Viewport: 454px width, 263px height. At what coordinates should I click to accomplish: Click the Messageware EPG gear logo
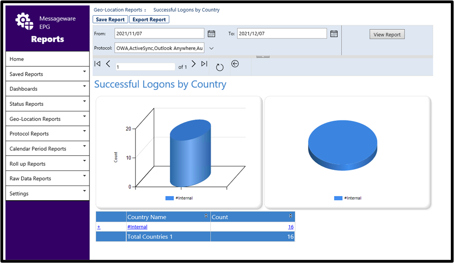24,22
